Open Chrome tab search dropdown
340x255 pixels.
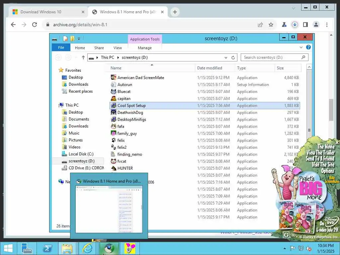294,8
